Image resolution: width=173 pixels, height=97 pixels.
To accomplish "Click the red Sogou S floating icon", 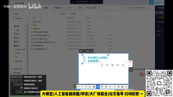I will pos(142,74).
